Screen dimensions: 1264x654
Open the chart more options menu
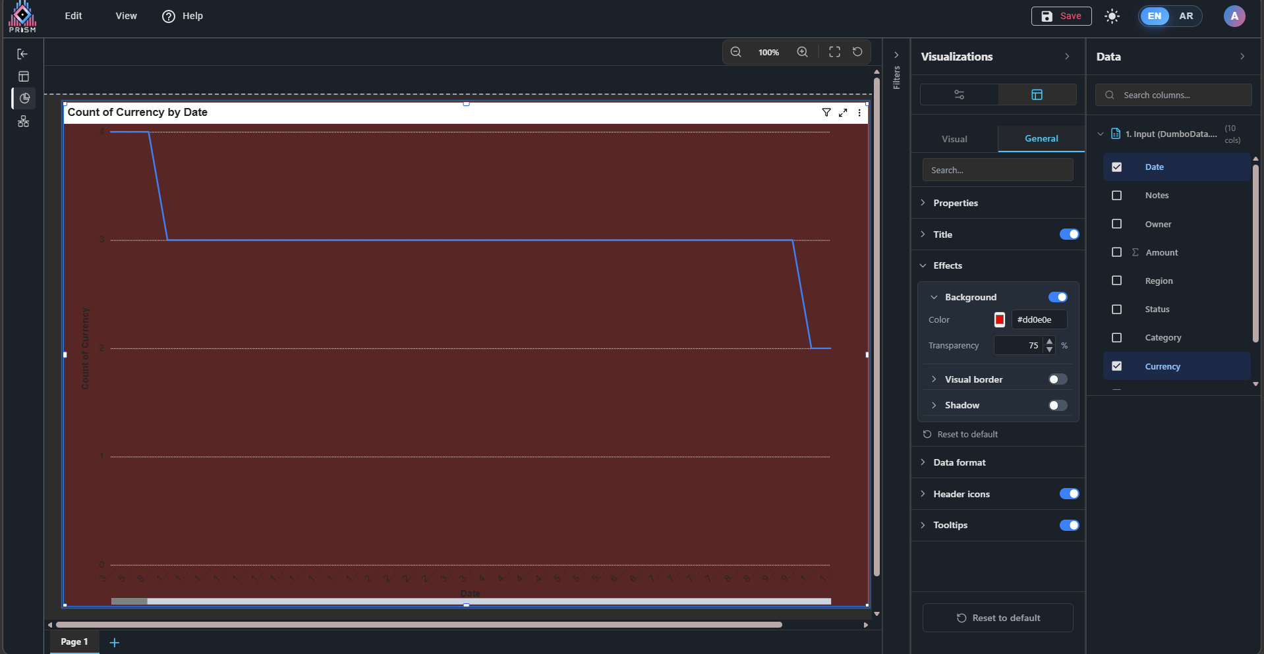pyautogui.click(x=859, y=113)
